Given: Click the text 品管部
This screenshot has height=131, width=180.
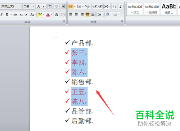Looking at the screenshot, I should (x=81, y=111).
